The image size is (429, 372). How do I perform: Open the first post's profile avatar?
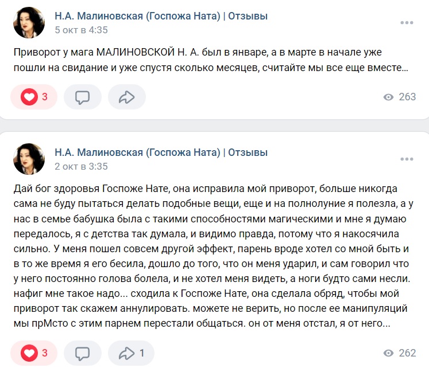(29, 23)
